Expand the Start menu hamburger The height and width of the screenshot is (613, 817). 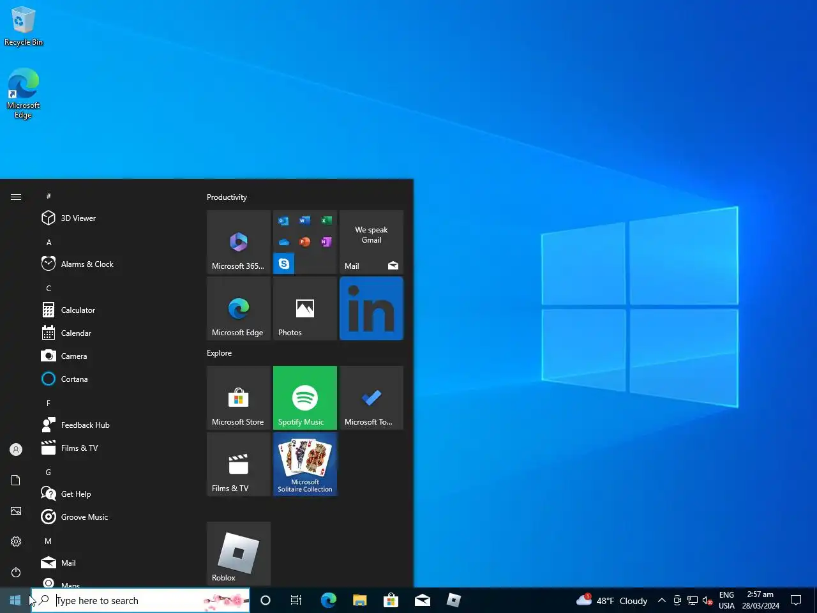click(x=16, y=197)
